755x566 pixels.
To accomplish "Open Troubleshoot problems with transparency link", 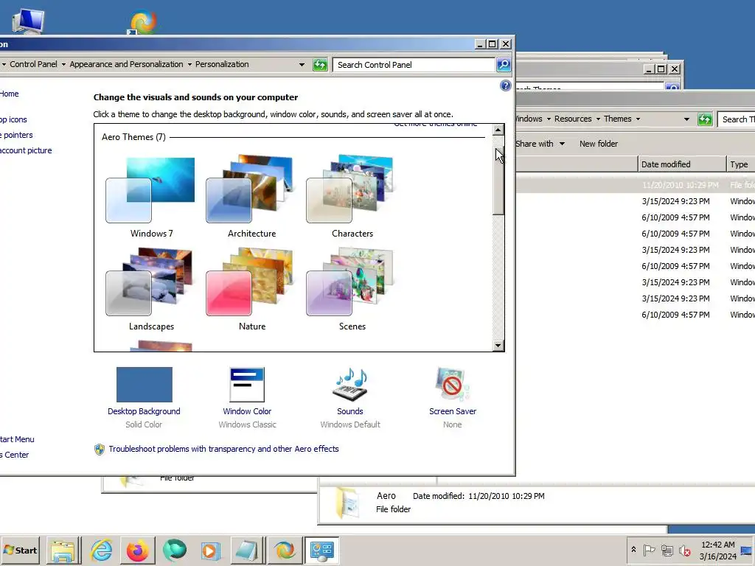I will [x=224, y=449].
